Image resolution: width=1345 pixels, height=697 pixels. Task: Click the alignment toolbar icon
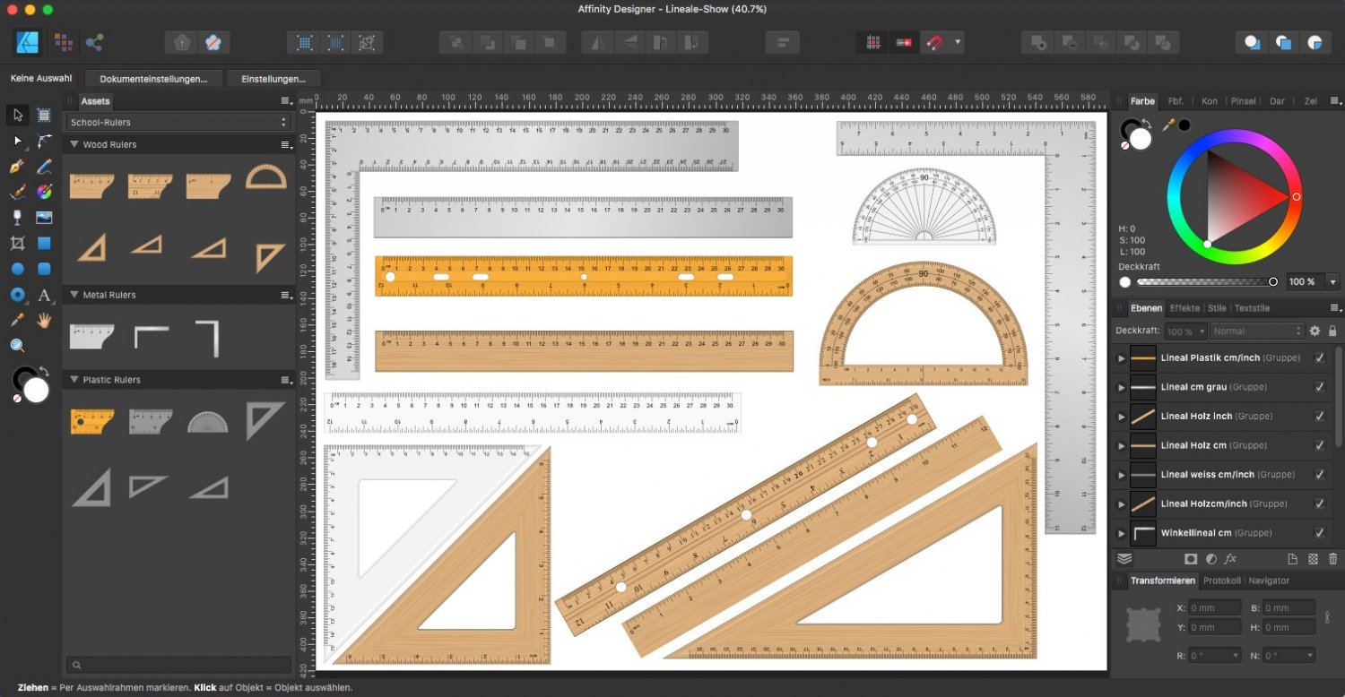tap(783, 42)
